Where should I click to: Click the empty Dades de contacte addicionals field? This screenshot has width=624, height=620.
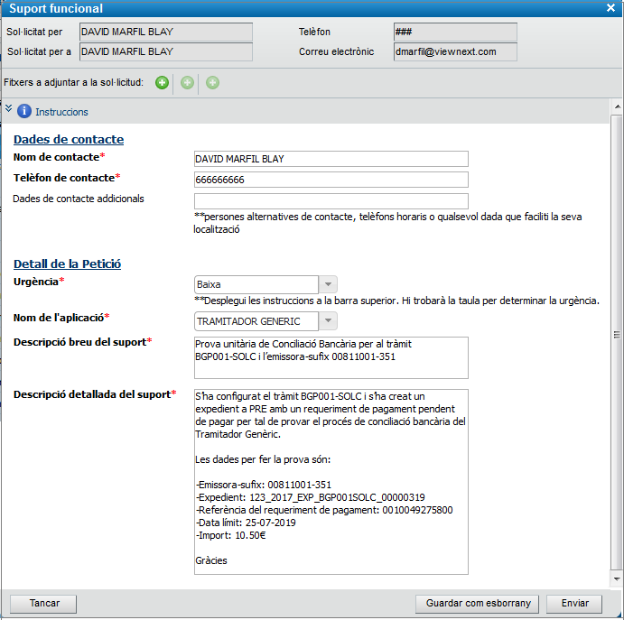(331, 201)
